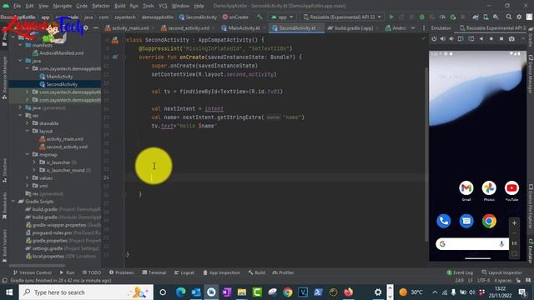
Task: Open the app run configuration dropdown
Action: pos(282,17)
